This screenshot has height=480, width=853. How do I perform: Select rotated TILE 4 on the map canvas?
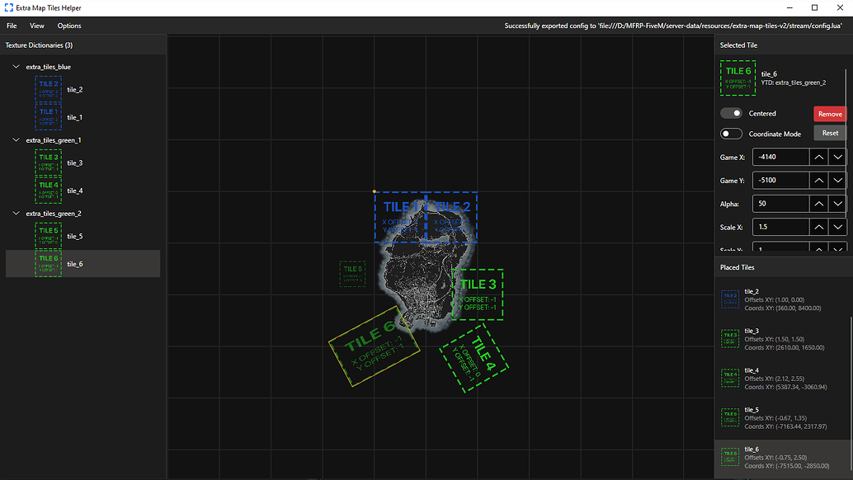(x=474, y=358)
